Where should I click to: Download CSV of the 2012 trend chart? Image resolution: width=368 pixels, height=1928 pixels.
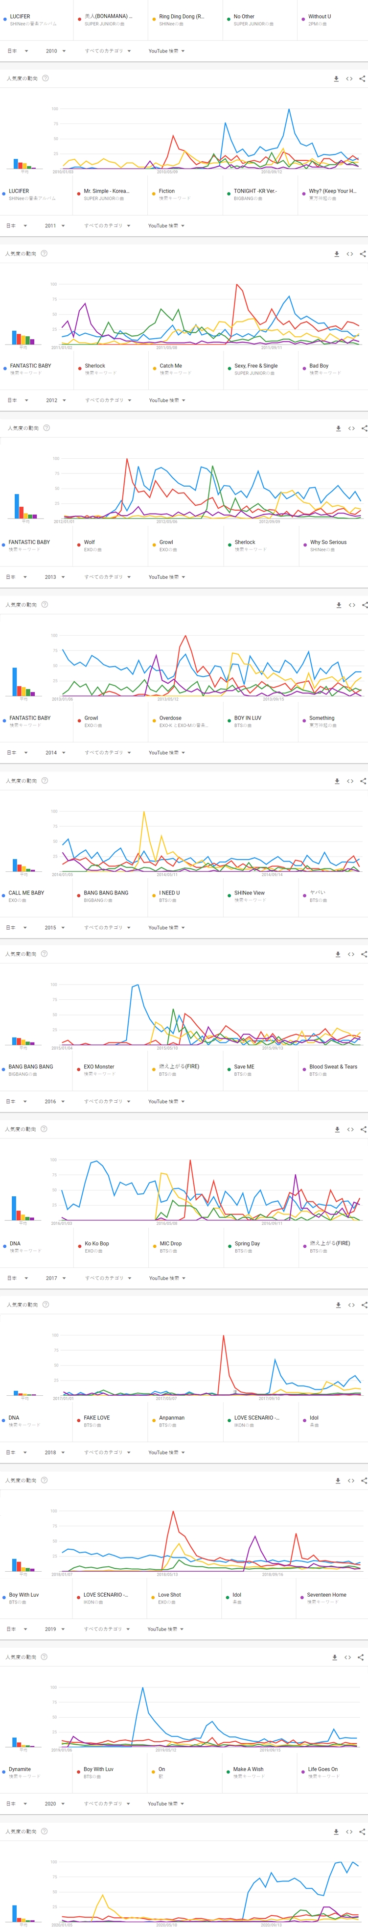(x=338, y=429)
